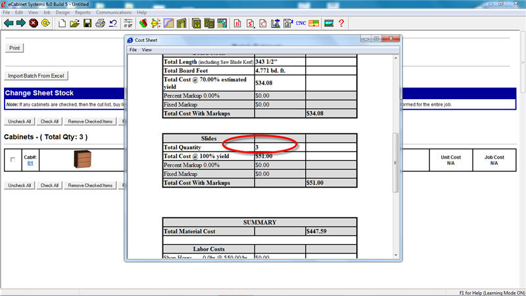Click the red question mark help icon
This screenshot has height=296, width=526.
(x=341, y=23)
